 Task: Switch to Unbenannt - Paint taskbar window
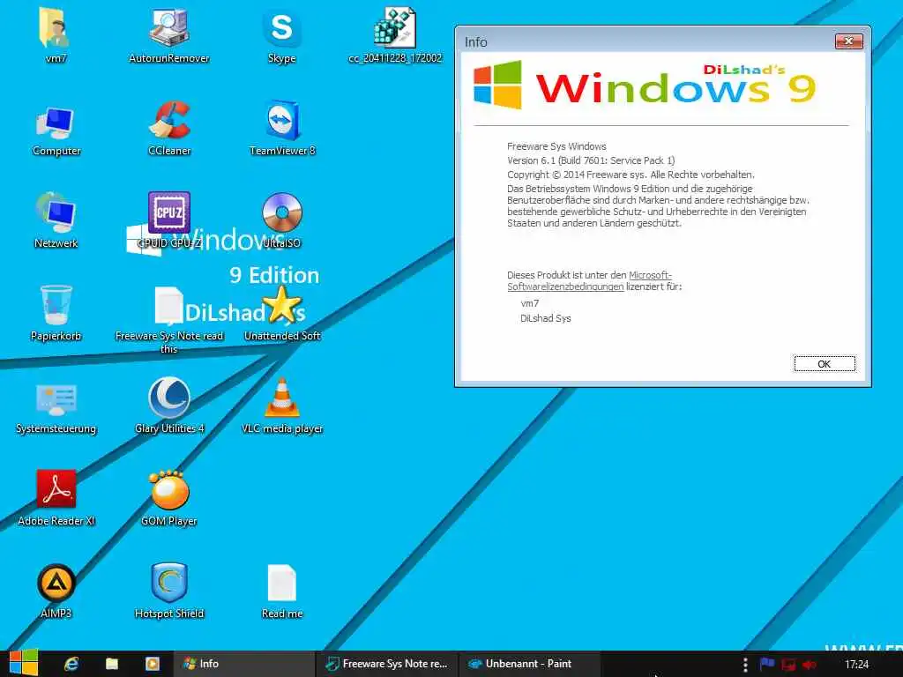tap(529, 664)
